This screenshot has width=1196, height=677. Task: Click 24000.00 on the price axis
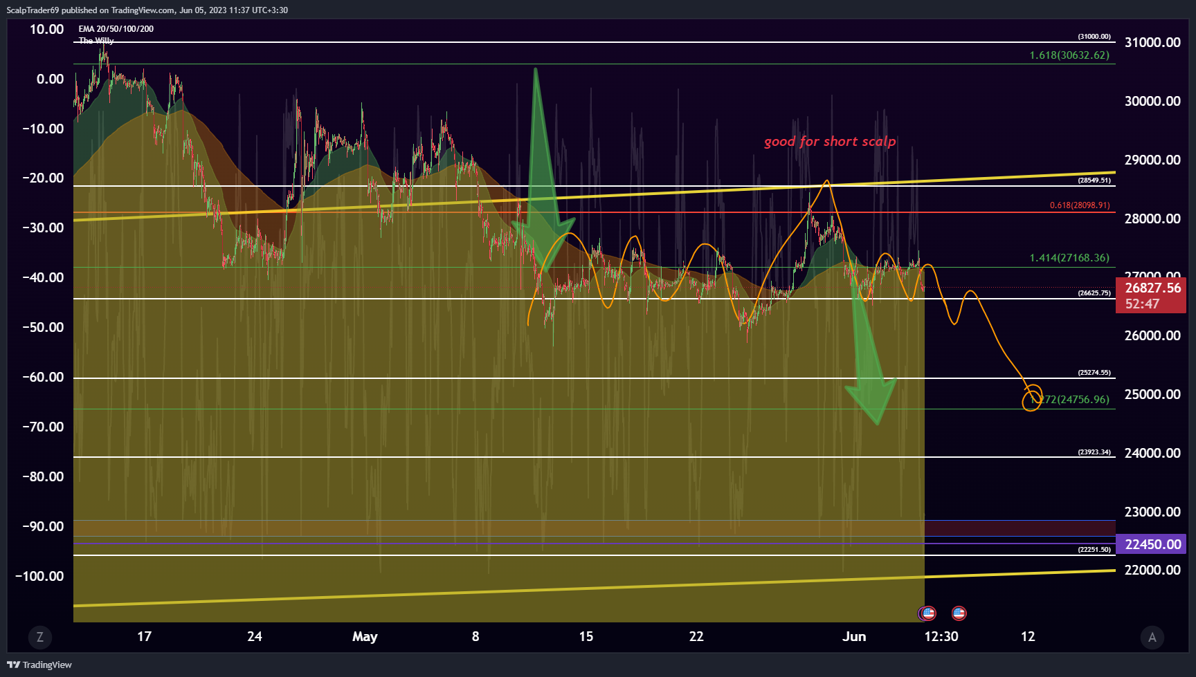point(1152,453)
